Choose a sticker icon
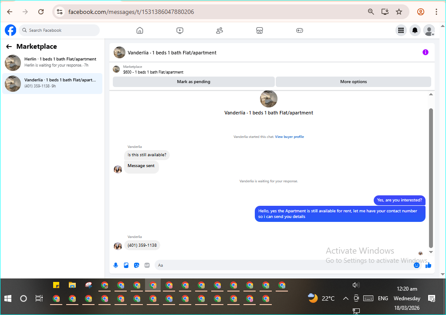The height and width of the screenshot is (315, 446). pos(136,265)
